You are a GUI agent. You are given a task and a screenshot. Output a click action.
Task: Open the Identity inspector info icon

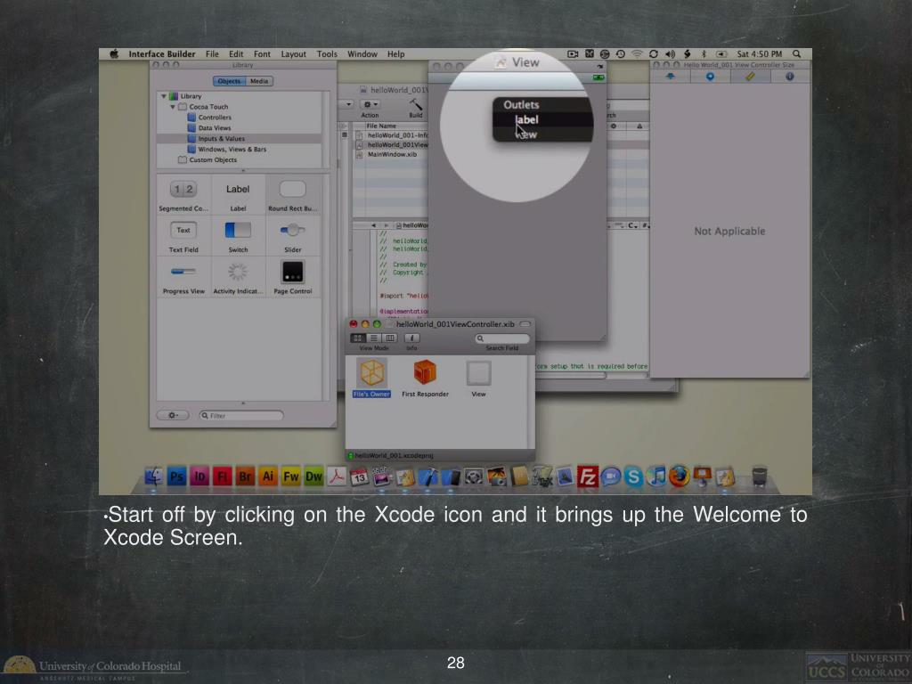[x=790, y=77]
